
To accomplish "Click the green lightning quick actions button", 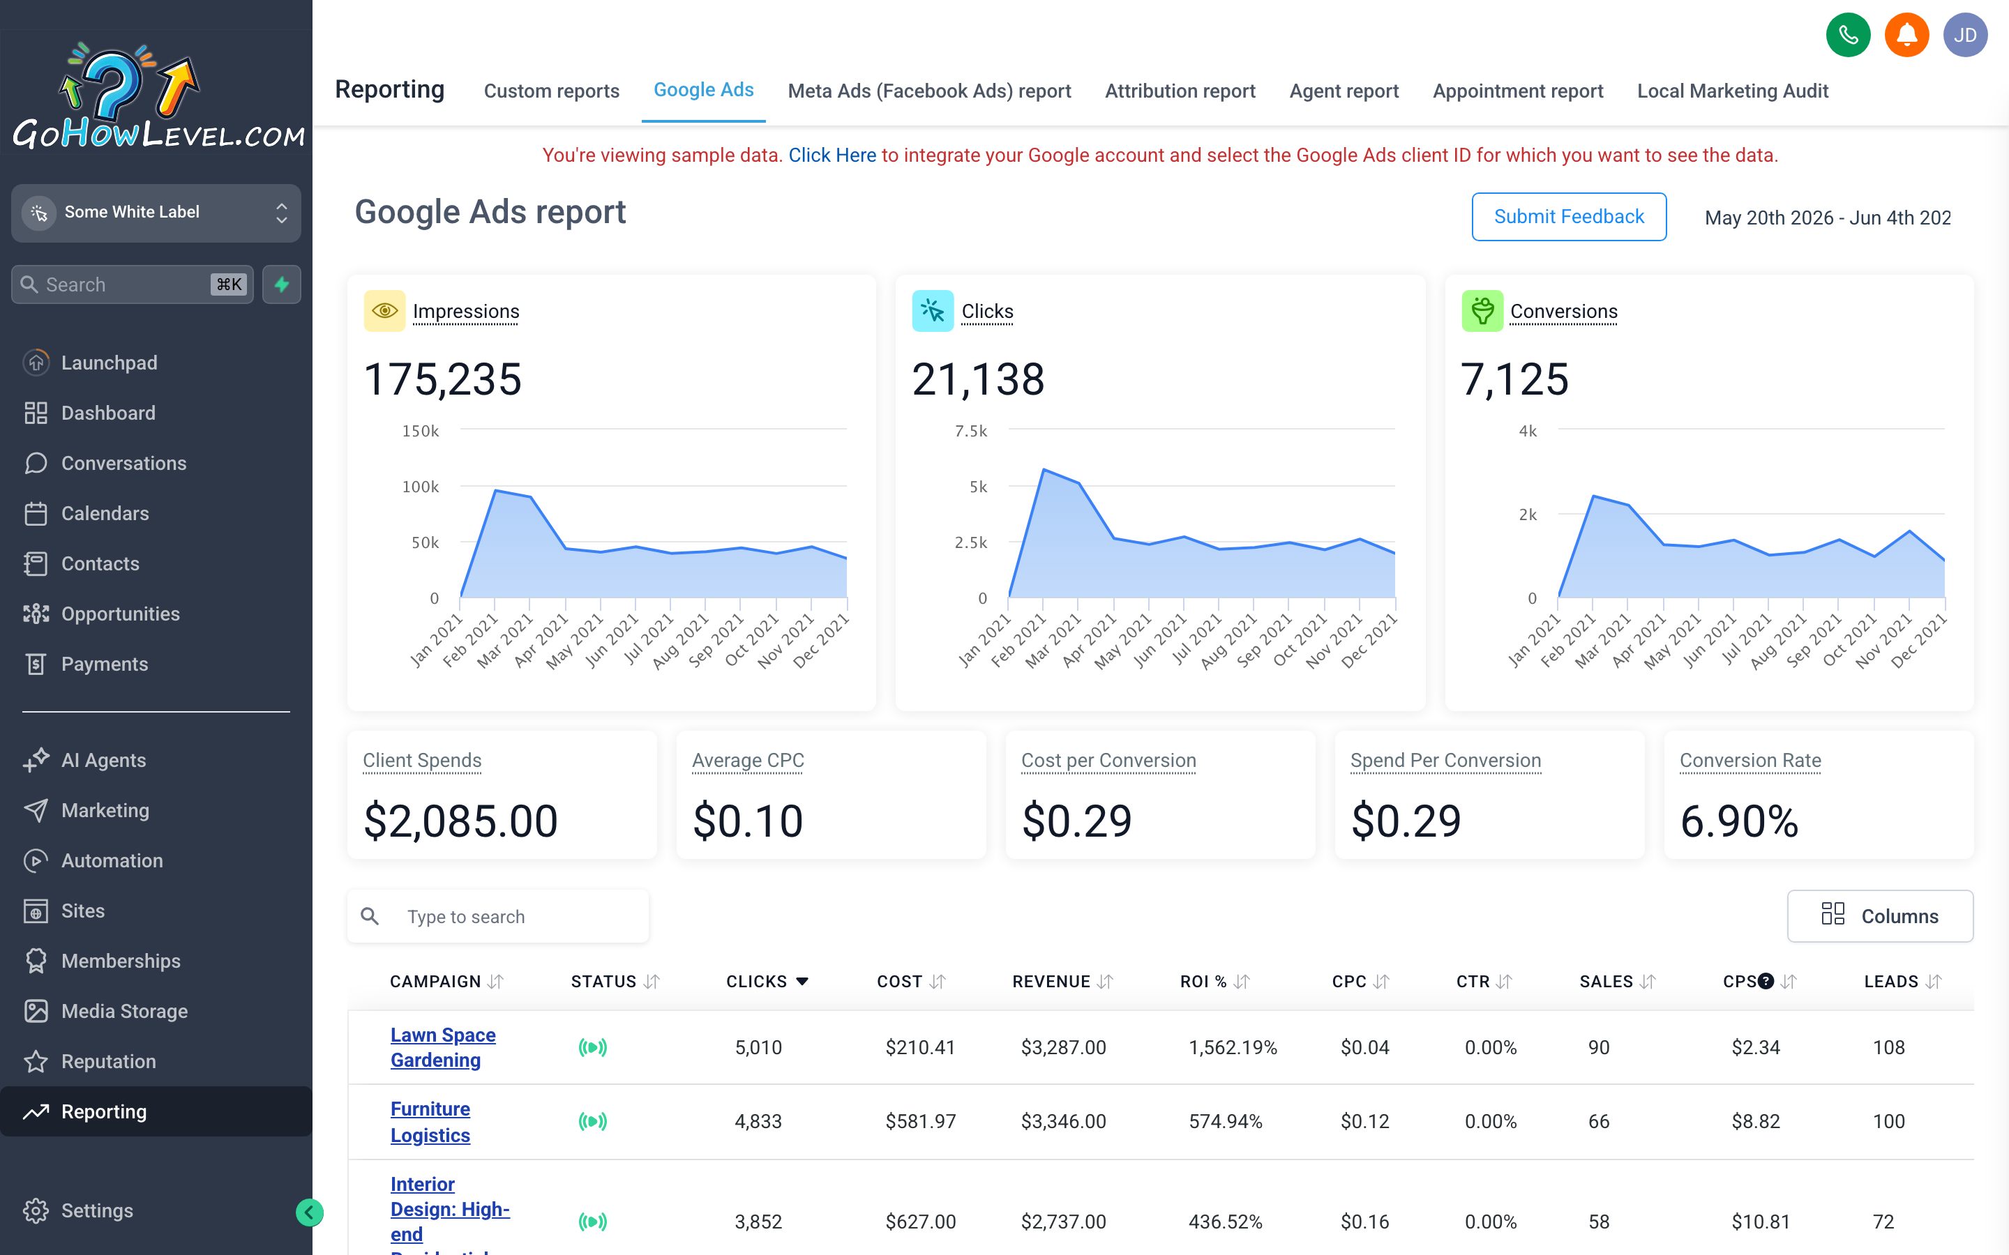I will click(x=281, y=284).
